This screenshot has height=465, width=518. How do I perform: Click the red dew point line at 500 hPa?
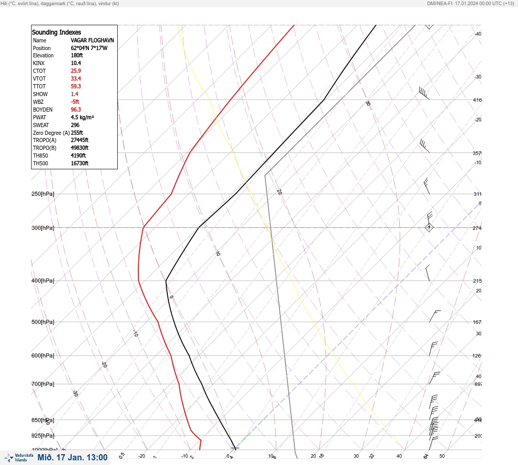[x=158, y=321]
